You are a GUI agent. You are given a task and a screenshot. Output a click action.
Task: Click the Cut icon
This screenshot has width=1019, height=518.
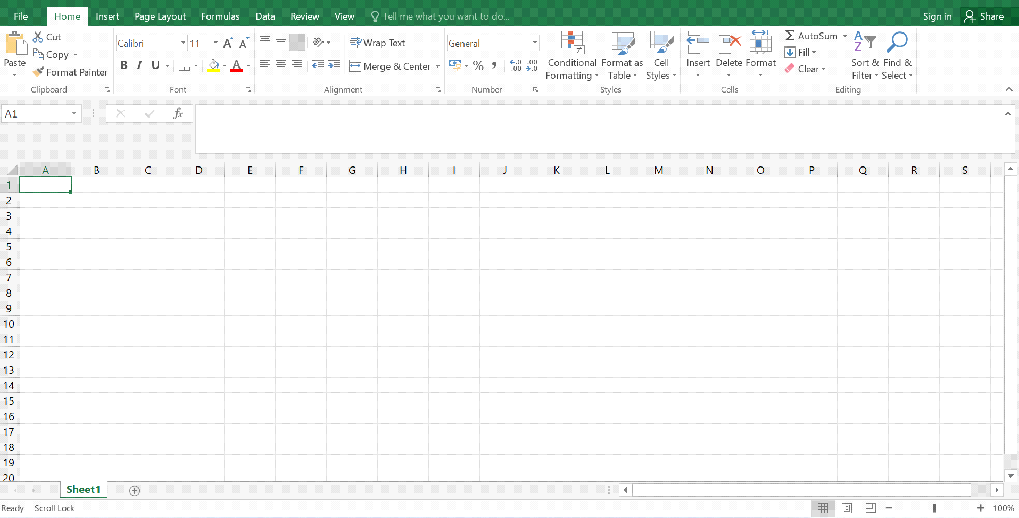[x=38, y=36]
